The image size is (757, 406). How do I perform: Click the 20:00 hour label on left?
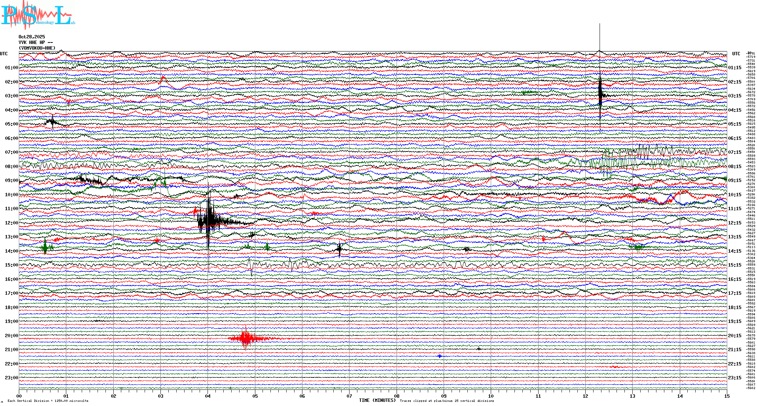[x=11, y=336]
